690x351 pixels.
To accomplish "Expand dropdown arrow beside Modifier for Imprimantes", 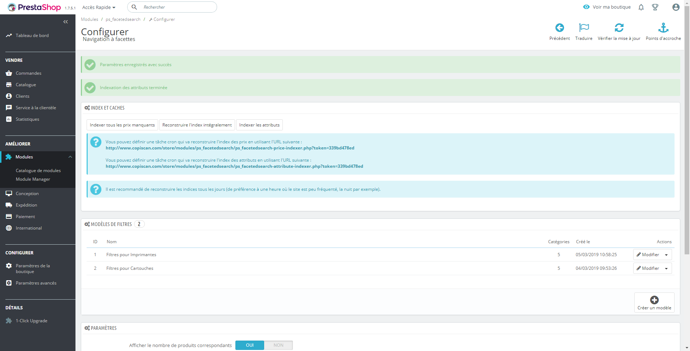I will 666,255.
